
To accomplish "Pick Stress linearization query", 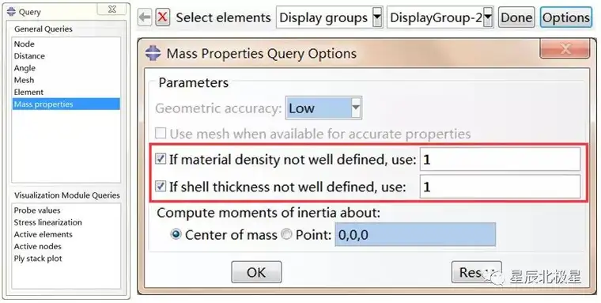I will tap(48, 222).
